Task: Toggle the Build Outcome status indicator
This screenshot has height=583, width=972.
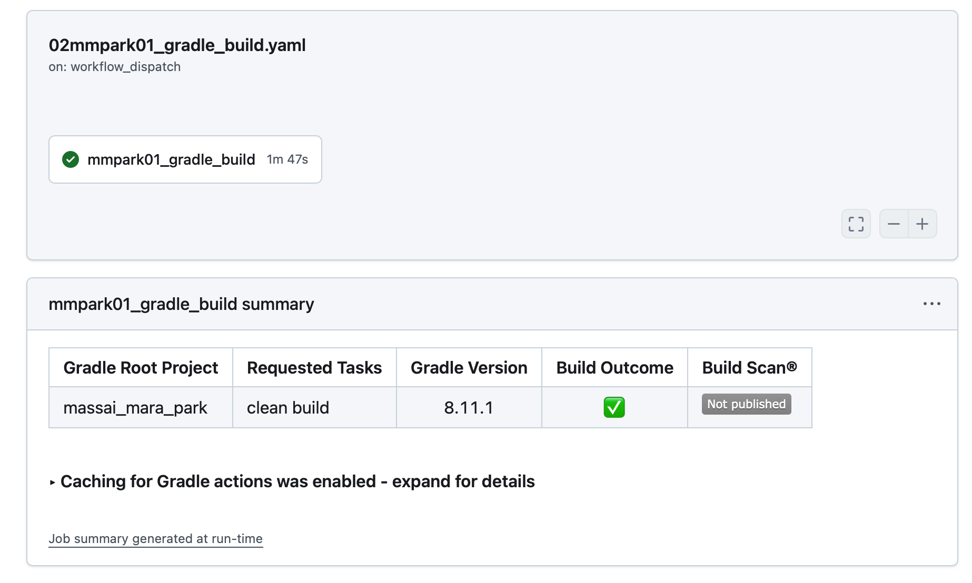Action: (x=614, y=407)
